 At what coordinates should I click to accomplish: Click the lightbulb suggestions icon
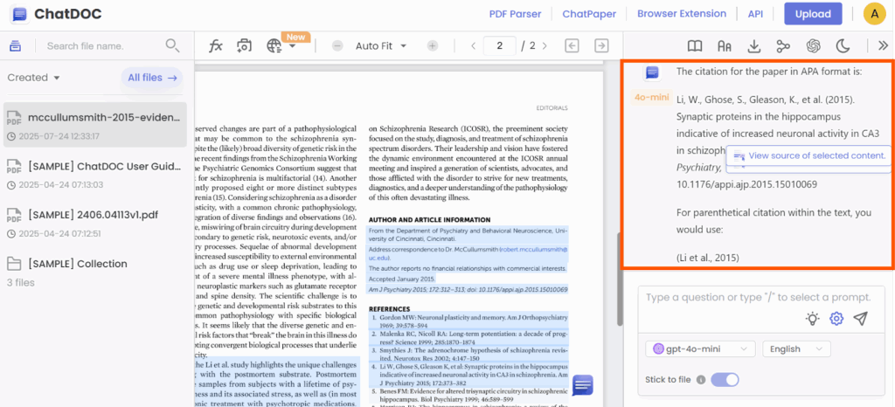tap(812, 319)
